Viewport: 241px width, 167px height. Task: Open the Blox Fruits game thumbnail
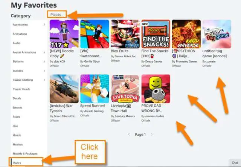[125, 34]
